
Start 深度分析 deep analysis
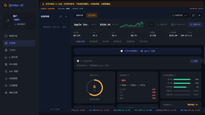(195, 24)
